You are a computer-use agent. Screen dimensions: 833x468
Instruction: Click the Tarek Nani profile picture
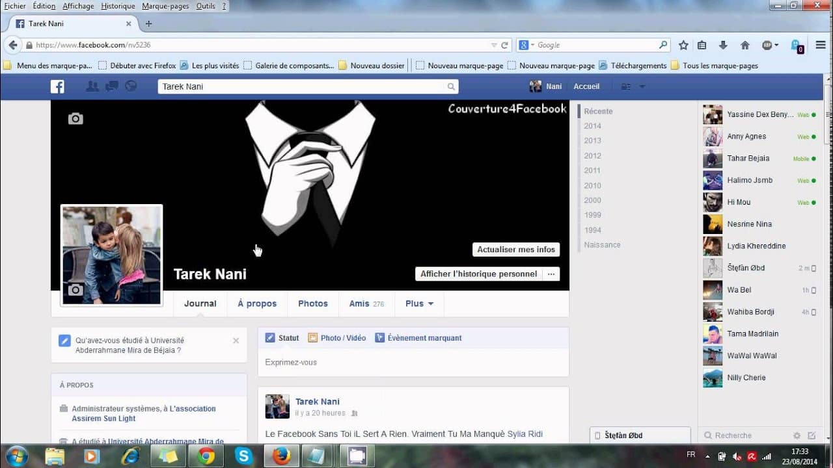111,255
